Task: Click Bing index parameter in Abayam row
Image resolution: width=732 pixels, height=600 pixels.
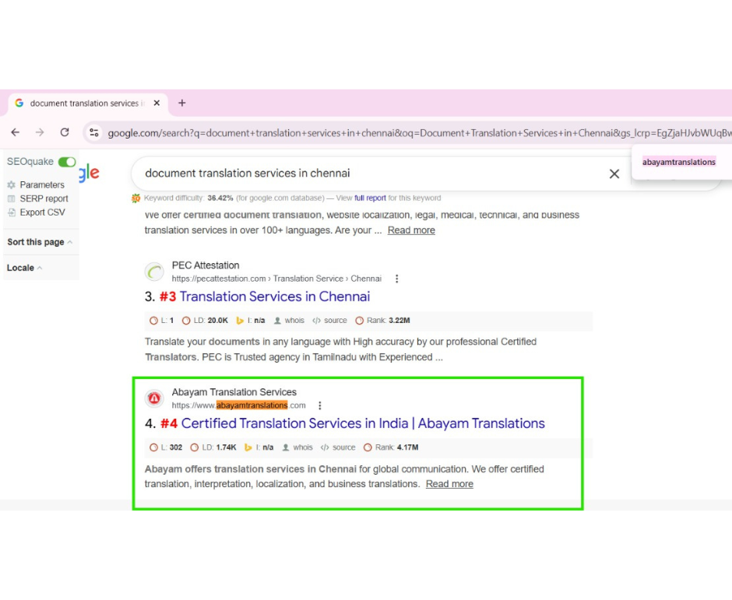Action: (259, 447)
